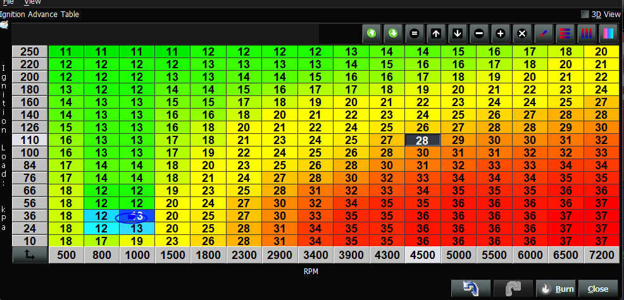Click the Close button
The image size is (624, 300).
click(597, 289)
